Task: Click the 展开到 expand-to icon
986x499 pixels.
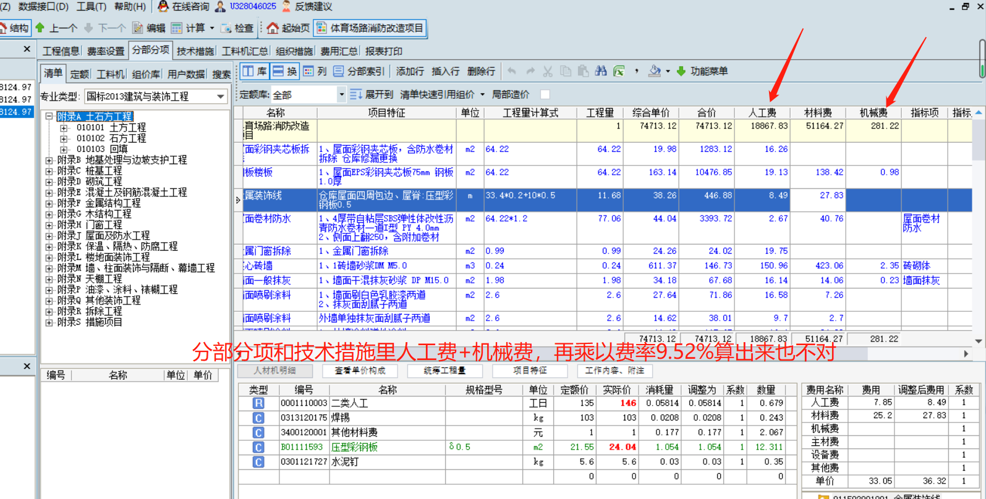Action: tap(356, 94)
